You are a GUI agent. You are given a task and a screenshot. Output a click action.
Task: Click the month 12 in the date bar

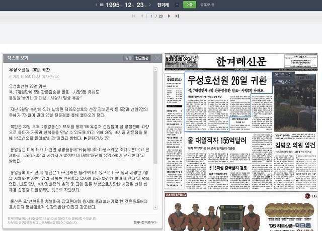(x=128, y=5)
